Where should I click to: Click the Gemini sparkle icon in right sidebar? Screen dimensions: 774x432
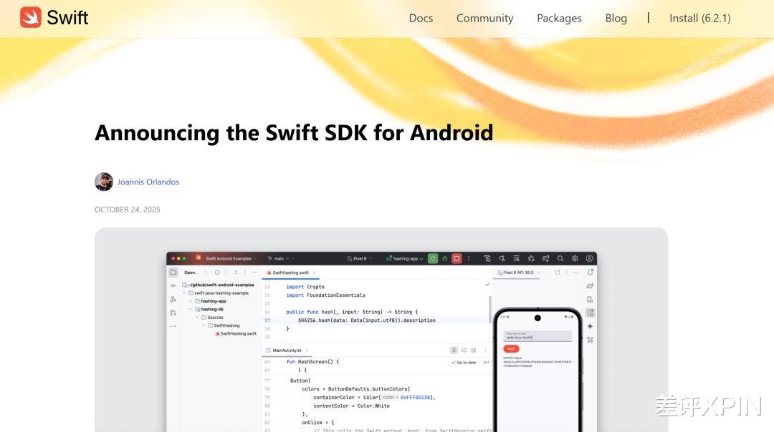coord(590,326)
